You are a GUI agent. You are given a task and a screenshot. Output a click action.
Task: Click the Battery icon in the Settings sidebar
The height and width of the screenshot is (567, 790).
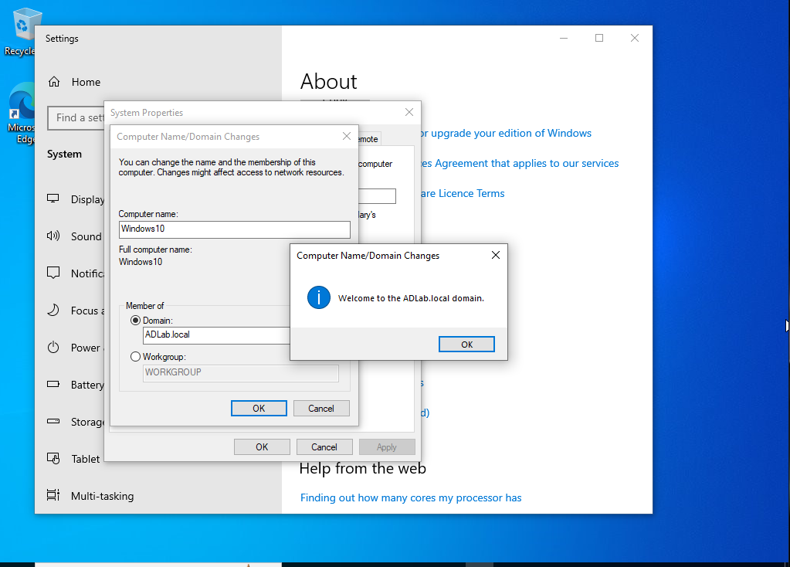[53, 384]
